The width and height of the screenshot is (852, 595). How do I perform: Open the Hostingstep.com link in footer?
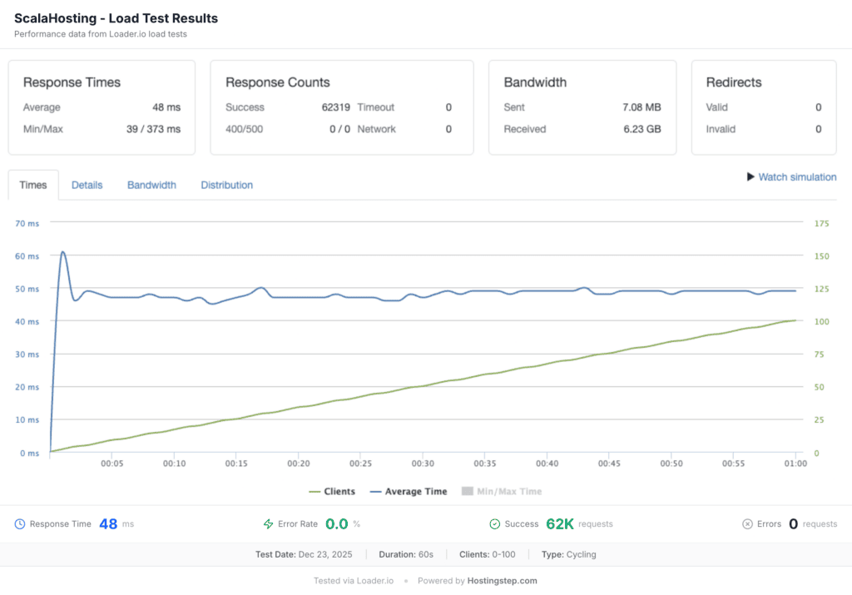(502, 580)
